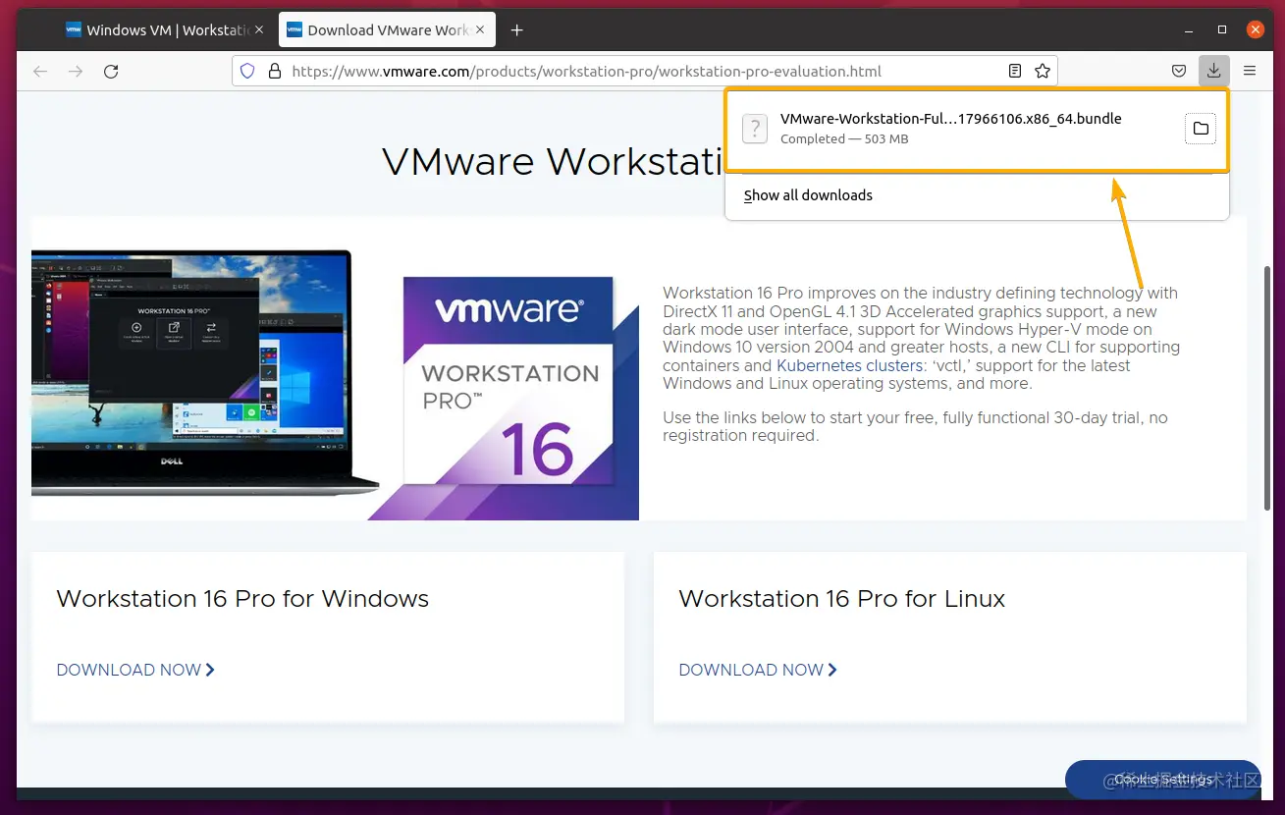Open a new browser tab

(x=517, y=29)
